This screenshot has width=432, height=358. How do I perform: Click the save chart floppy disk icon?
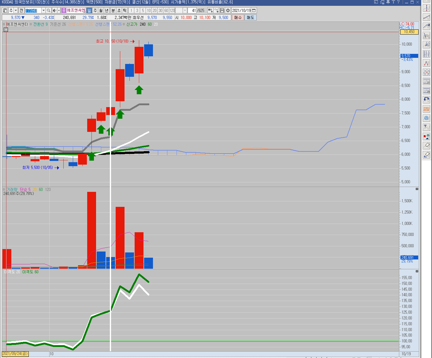point(222,10)
